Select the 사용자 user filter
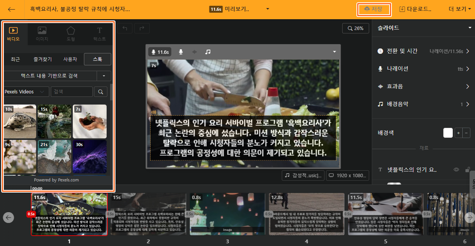 pos(70,59)
